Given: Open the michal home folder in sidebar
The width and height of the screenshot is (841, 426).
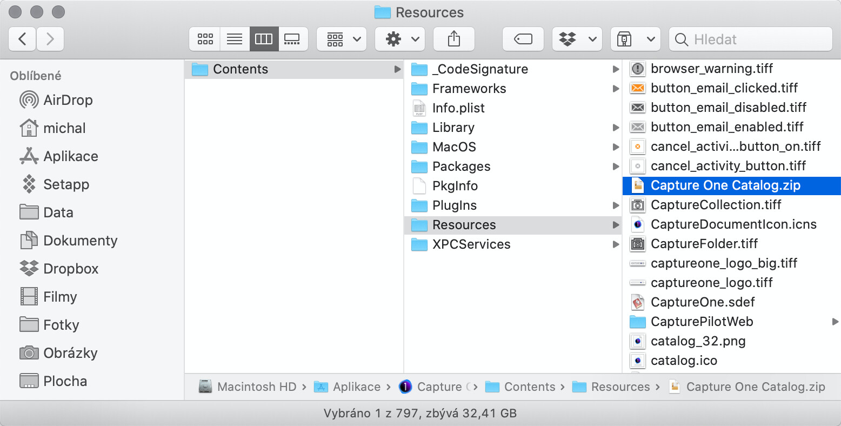Looking at the screenshot, I should pos(53,128).
